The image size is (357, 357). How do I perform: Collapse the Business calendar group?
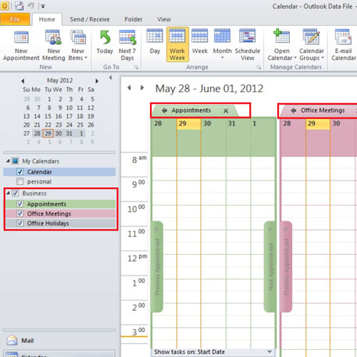8,193
